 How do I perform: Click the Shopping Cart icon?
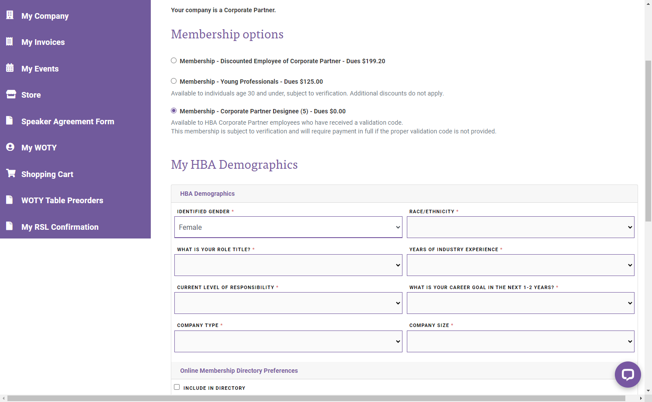pyautogui.click(x=11, y=173)
